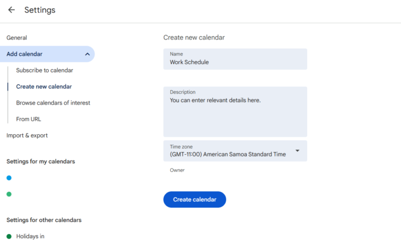This screenshot has width=401, height=249.
Task: Open Import & export settings
Action: click(27, 135)
